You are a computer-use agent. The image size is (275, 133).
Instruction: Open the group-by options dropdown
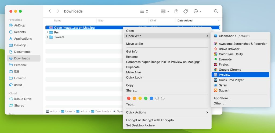pos(165,11)
